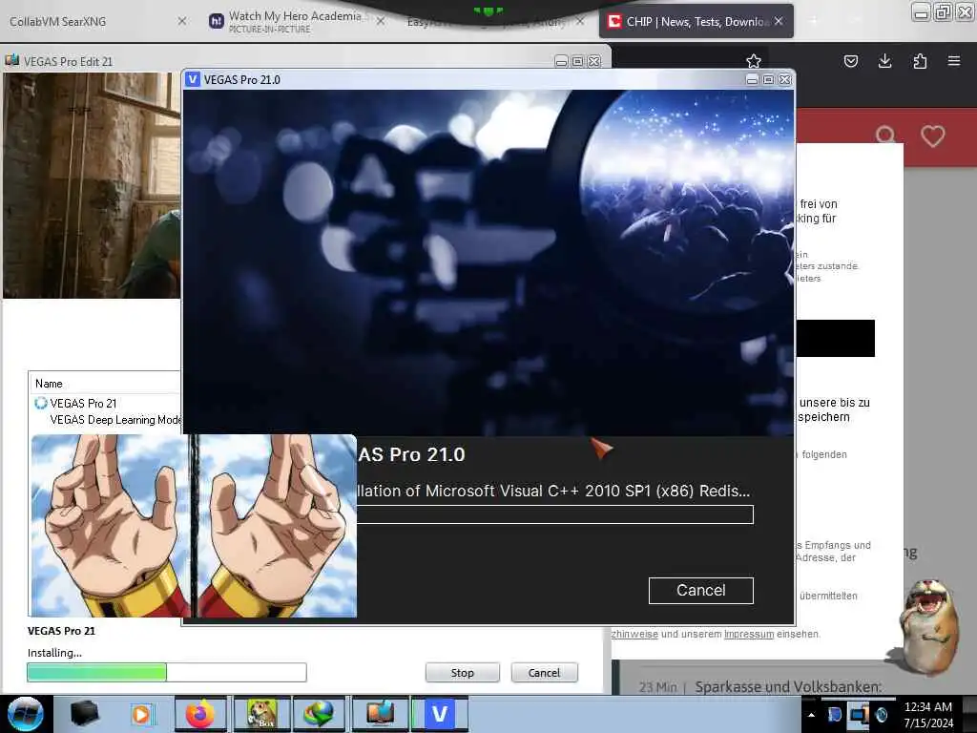Select VEGAS Deep Learning Models list row
This screenshot has height=733, width=977.
(x=115, y=420)
